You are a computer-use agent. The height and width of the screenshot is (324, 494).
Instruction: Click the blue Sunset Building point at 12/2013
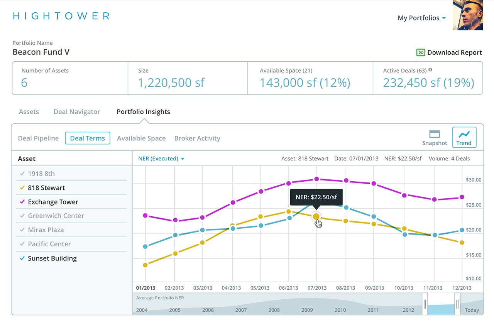462,230
